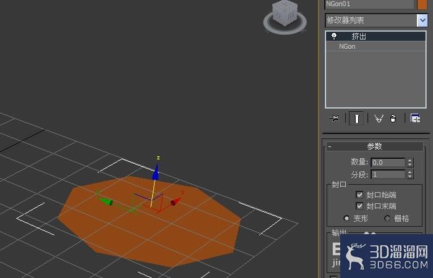Click make unique icon
Viewport: 433px width, 278px height.
point(379,119)
